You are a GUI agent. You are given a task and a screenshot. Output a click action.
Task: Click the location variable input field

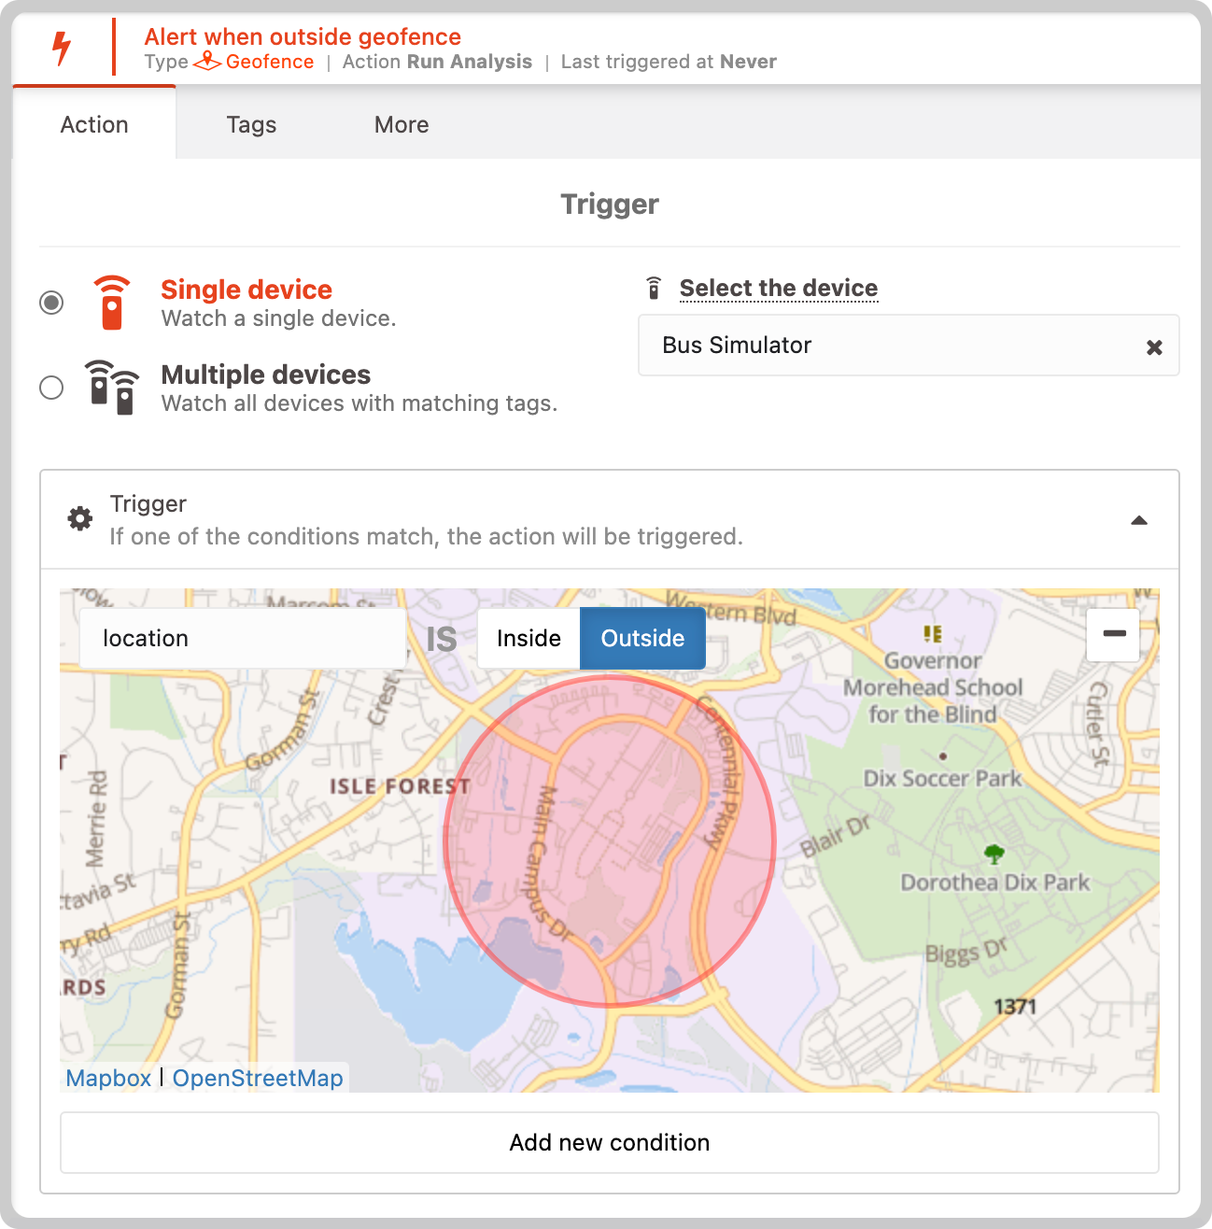tap(243, 639)
